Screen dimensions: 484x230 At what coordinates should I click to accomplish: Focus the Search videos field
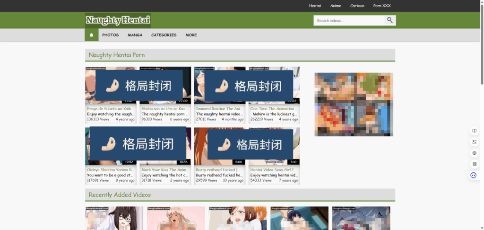pos(349,20)
